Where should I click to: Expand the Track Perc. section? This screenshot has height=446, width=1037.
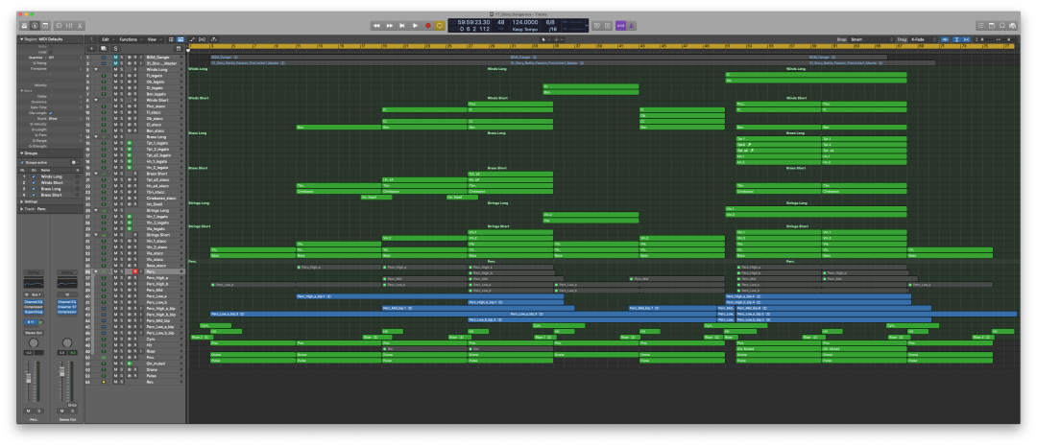[x=21, y=209]
